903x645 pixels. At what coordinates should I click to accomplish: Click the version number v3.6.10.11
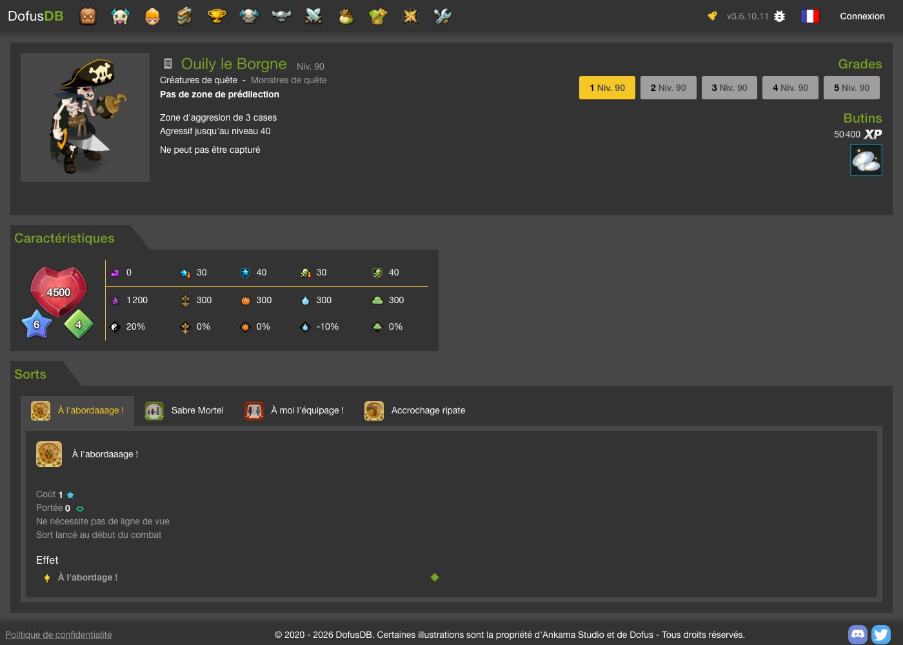[x=748, y=16]
